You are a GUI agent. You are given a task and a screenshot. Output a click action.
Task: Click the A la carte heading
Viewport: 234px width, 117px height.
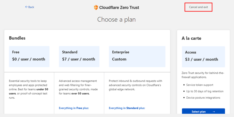pos(191,38)
